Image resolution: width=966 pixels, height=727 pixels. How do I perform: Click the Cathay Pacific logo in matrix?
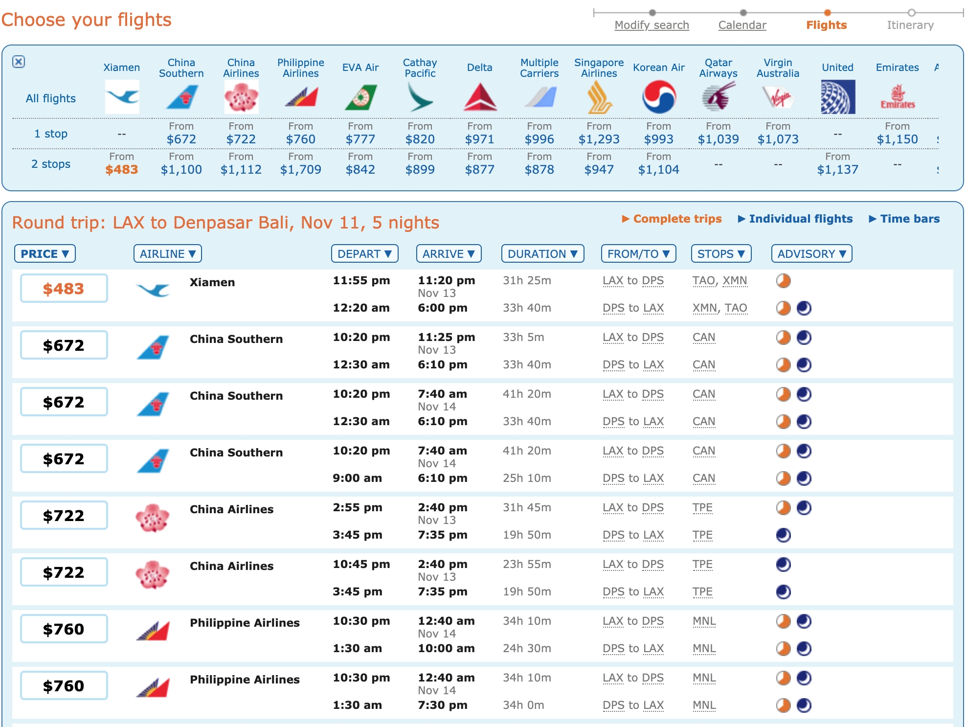coord(420,97)
